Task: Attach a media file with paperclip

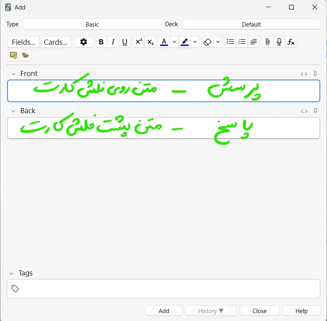Action: coord(268,42)
